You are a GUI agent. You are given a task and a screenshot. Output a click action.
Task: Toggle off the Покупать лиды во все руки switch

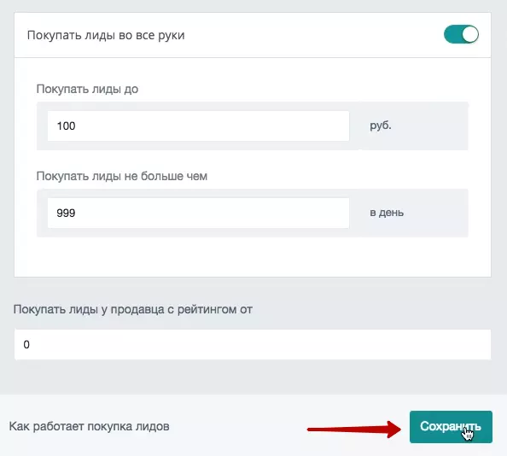(461, 34)
